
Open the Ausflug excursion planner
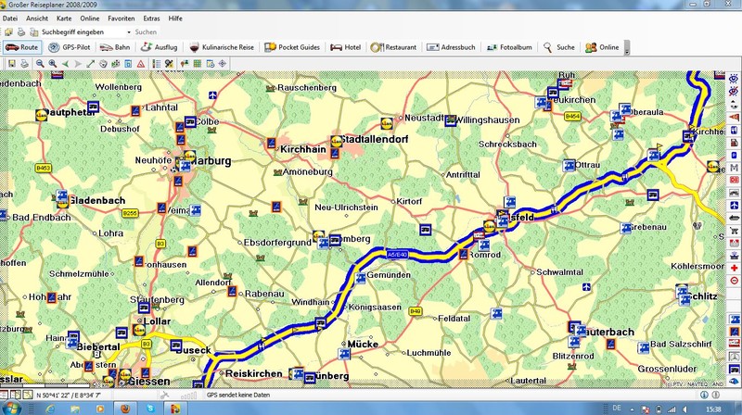pyautogui.click(x=160, y=47)
